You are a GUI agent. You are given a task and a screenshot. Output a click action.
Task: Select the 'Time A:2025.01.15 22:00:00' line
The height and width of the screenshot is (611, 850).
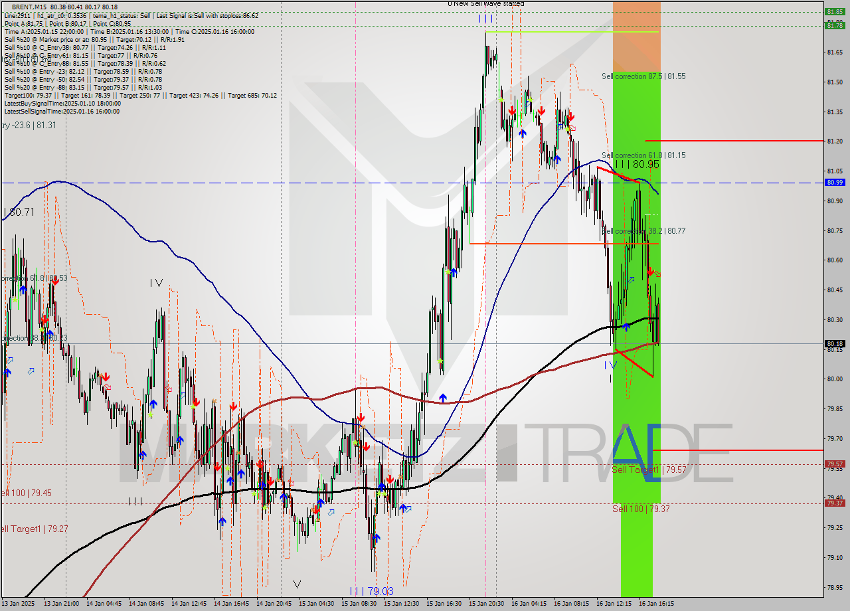pyautogui.click(x=129, y=31)
